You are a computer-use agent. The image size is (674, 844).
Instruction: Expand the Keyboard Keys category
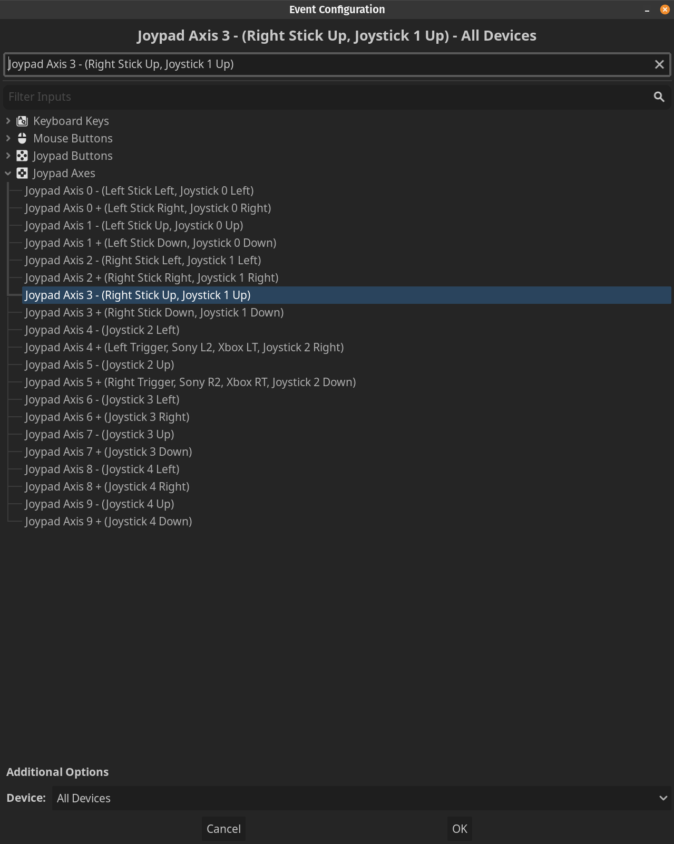pyautogui.click(x=8, y=121)
